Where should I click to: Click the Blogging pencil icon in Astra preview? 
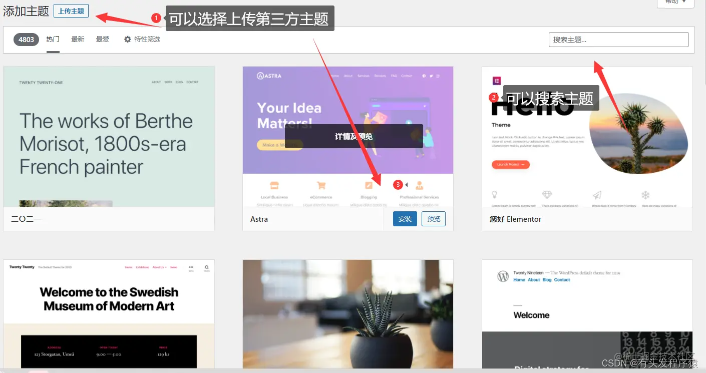coord(369,186)
